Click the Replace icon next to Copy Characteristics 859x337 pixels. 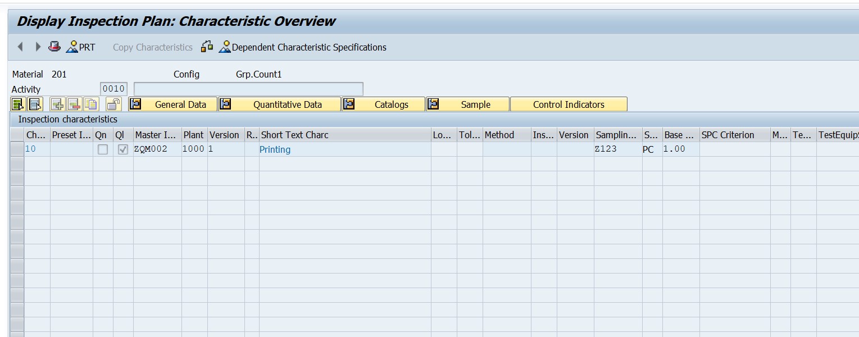coord(207,47)
